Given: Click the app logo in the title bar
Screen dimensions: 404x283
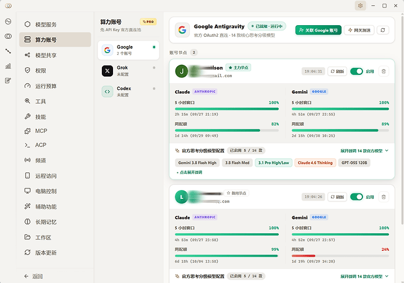Looking at the screenshot, I should pos(8,6).
